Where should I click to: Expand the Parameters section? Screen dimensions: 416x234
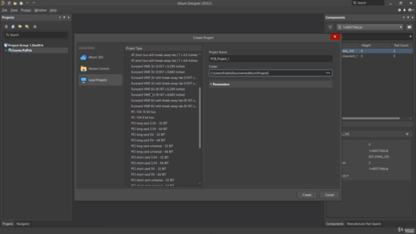tap(211, 84)
